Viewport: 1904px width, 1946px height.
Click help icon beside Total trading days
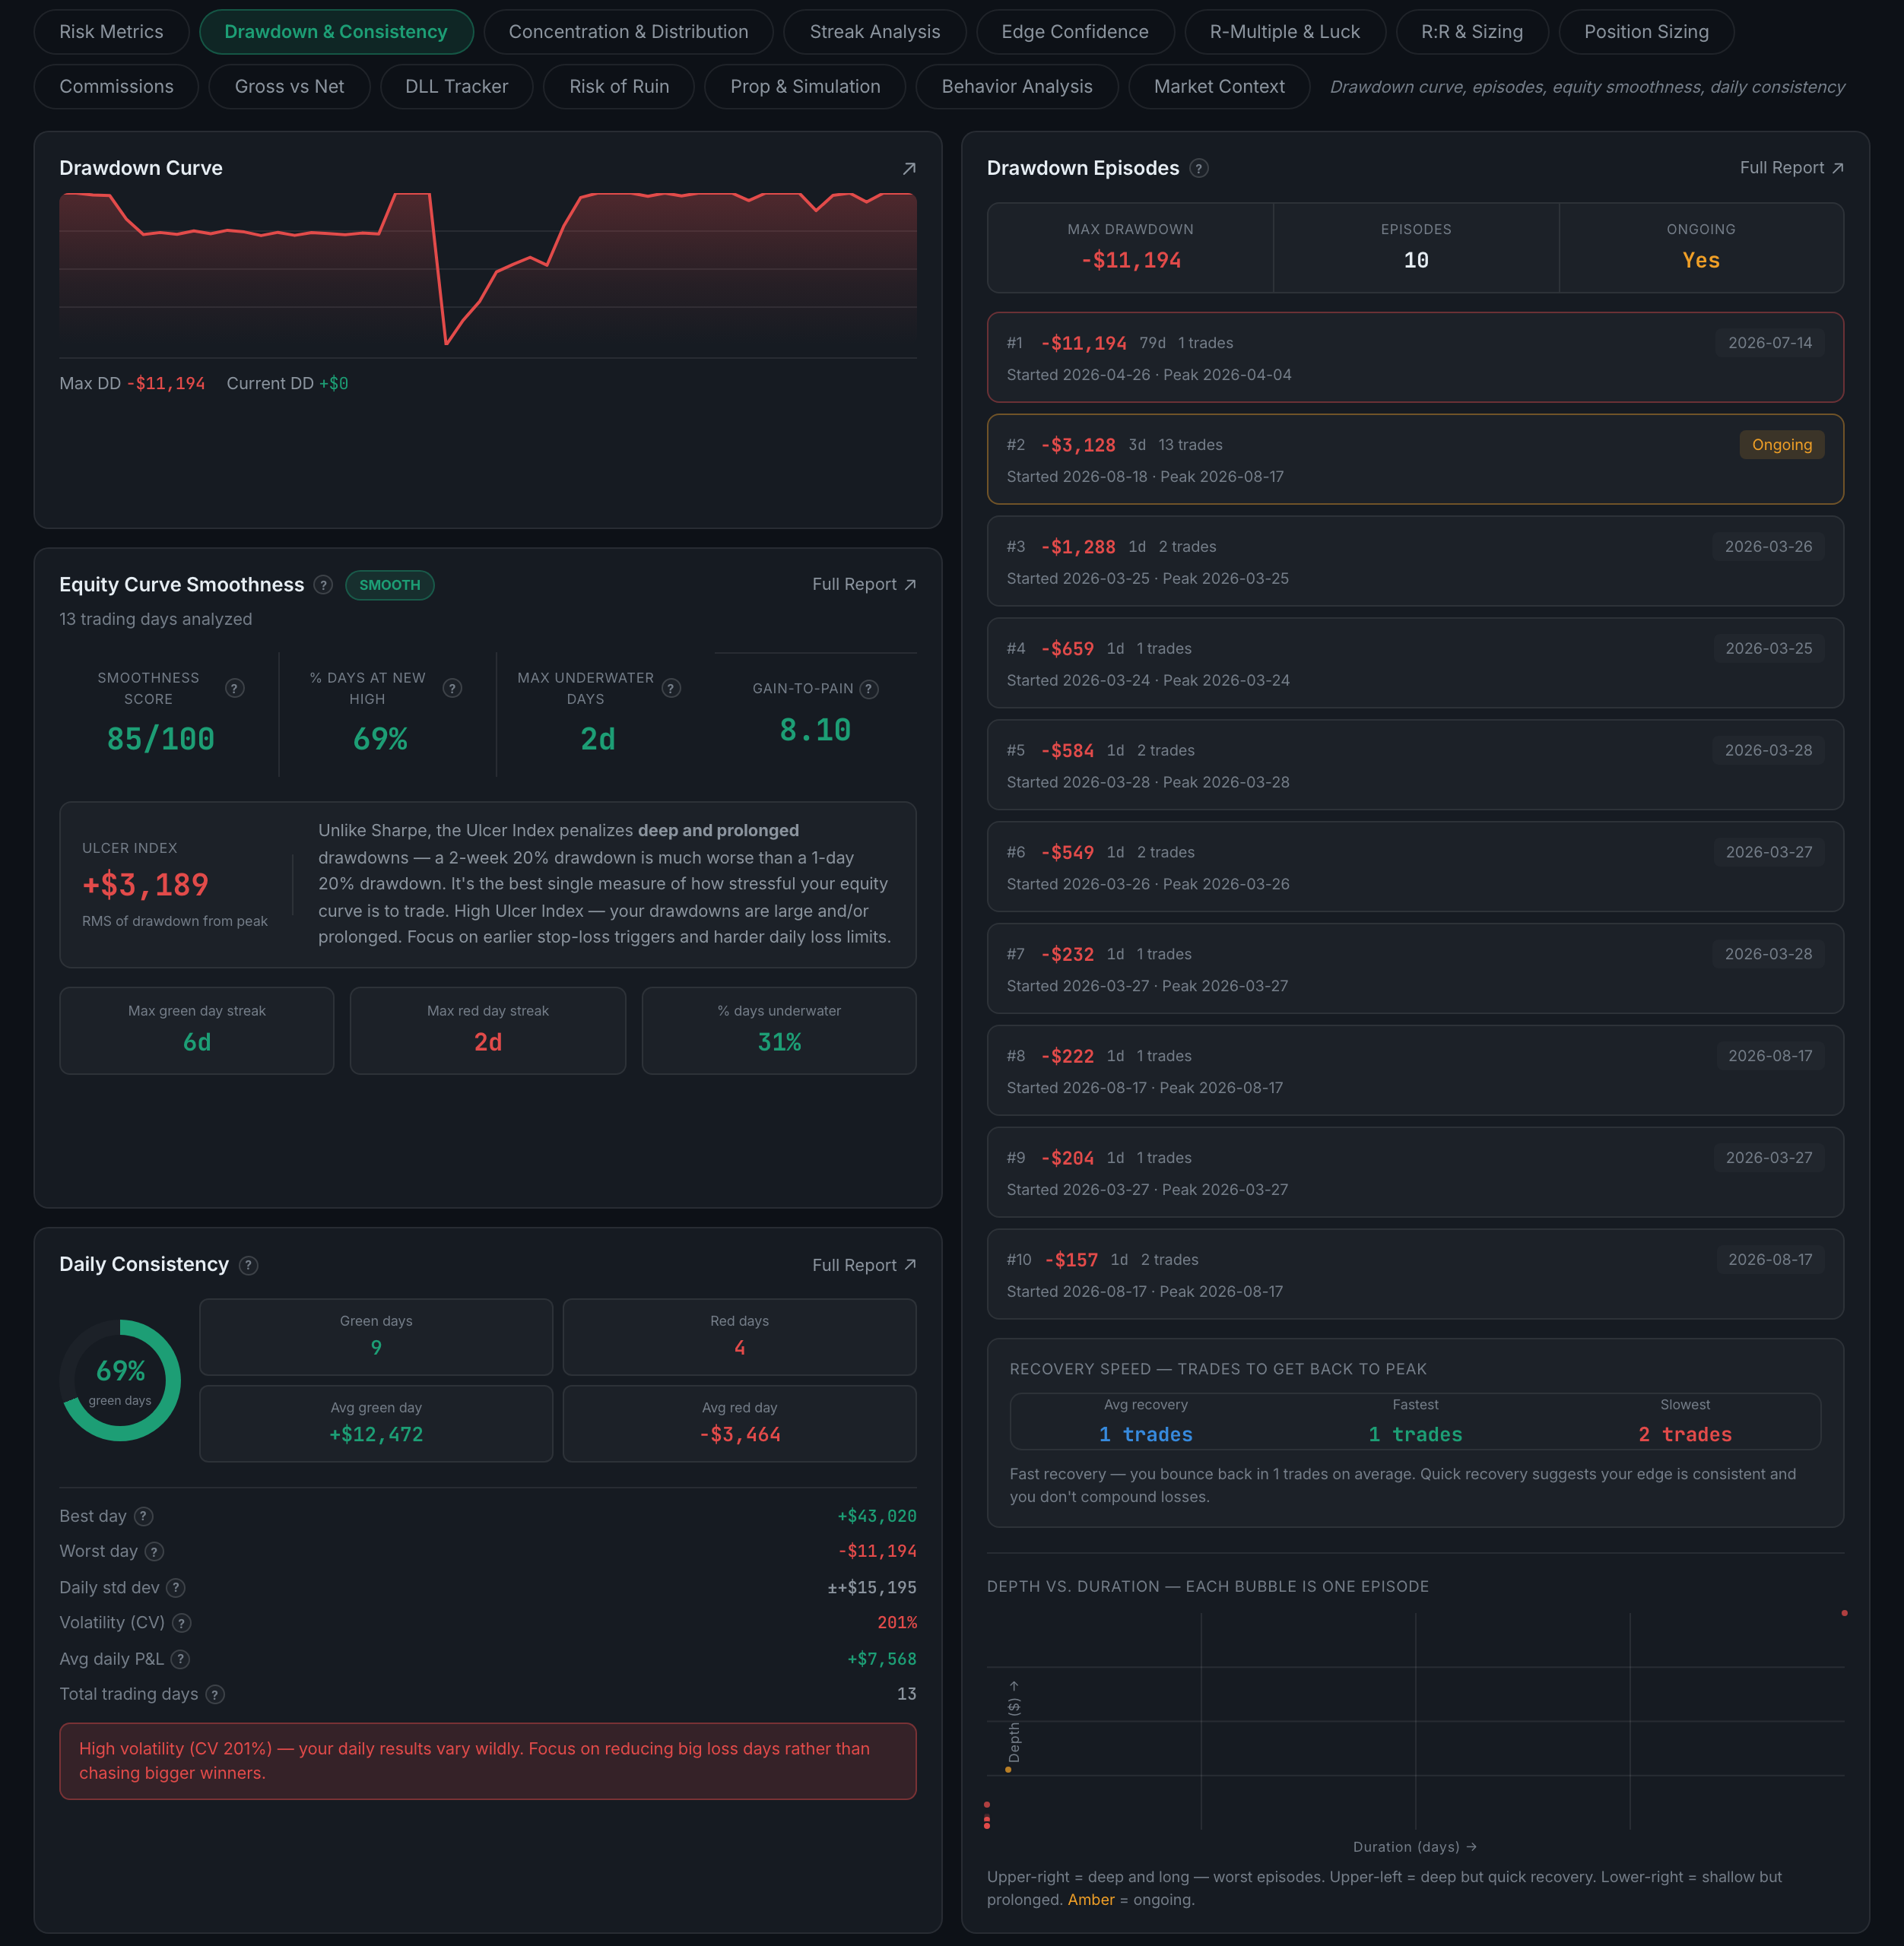point(215,1693)
